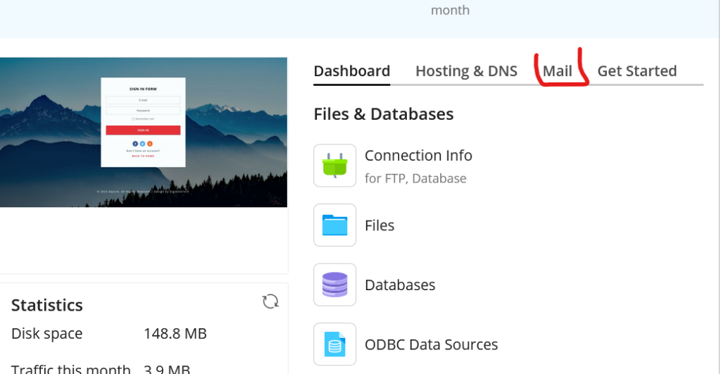Click the ODBC Data Sources text link
Image resolution: width=721 pixels, height=374 pixels.
coord(431,344)
